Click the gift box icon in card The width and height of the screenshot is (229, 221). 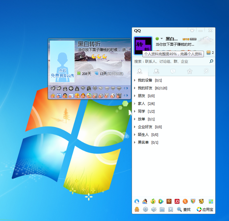tap(119, 96)
